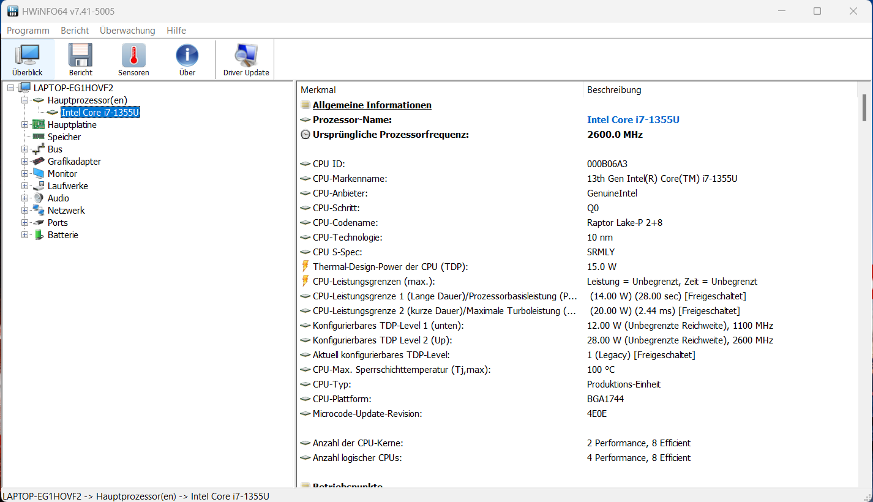Screen dimensions: 873x502
Task: Click the Über info icon
Action: 187,55
